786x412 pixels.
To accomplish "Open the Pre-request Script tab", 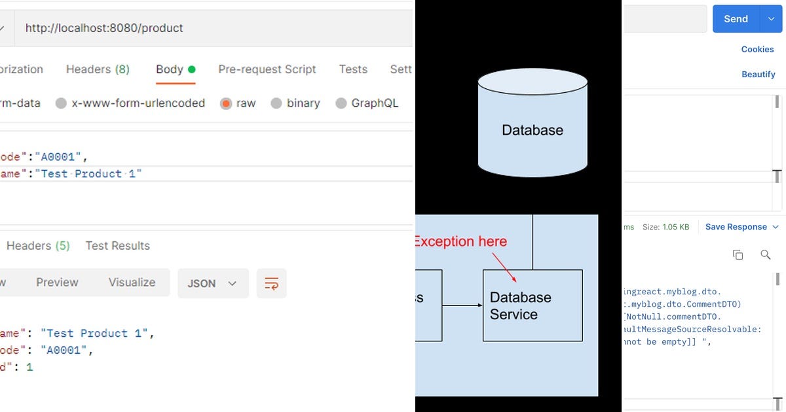I will (267, 69).
